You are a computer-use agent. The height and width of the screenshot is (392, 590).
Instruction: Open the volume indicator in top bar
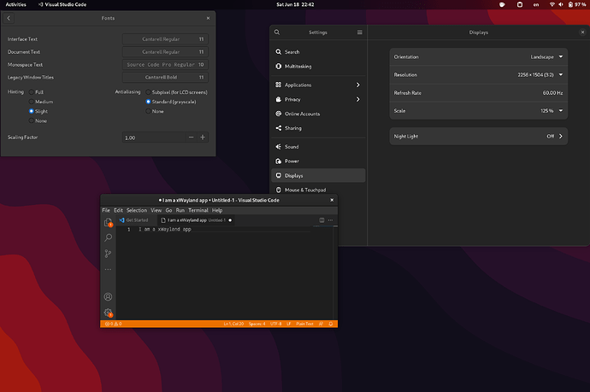click(561, 4)
